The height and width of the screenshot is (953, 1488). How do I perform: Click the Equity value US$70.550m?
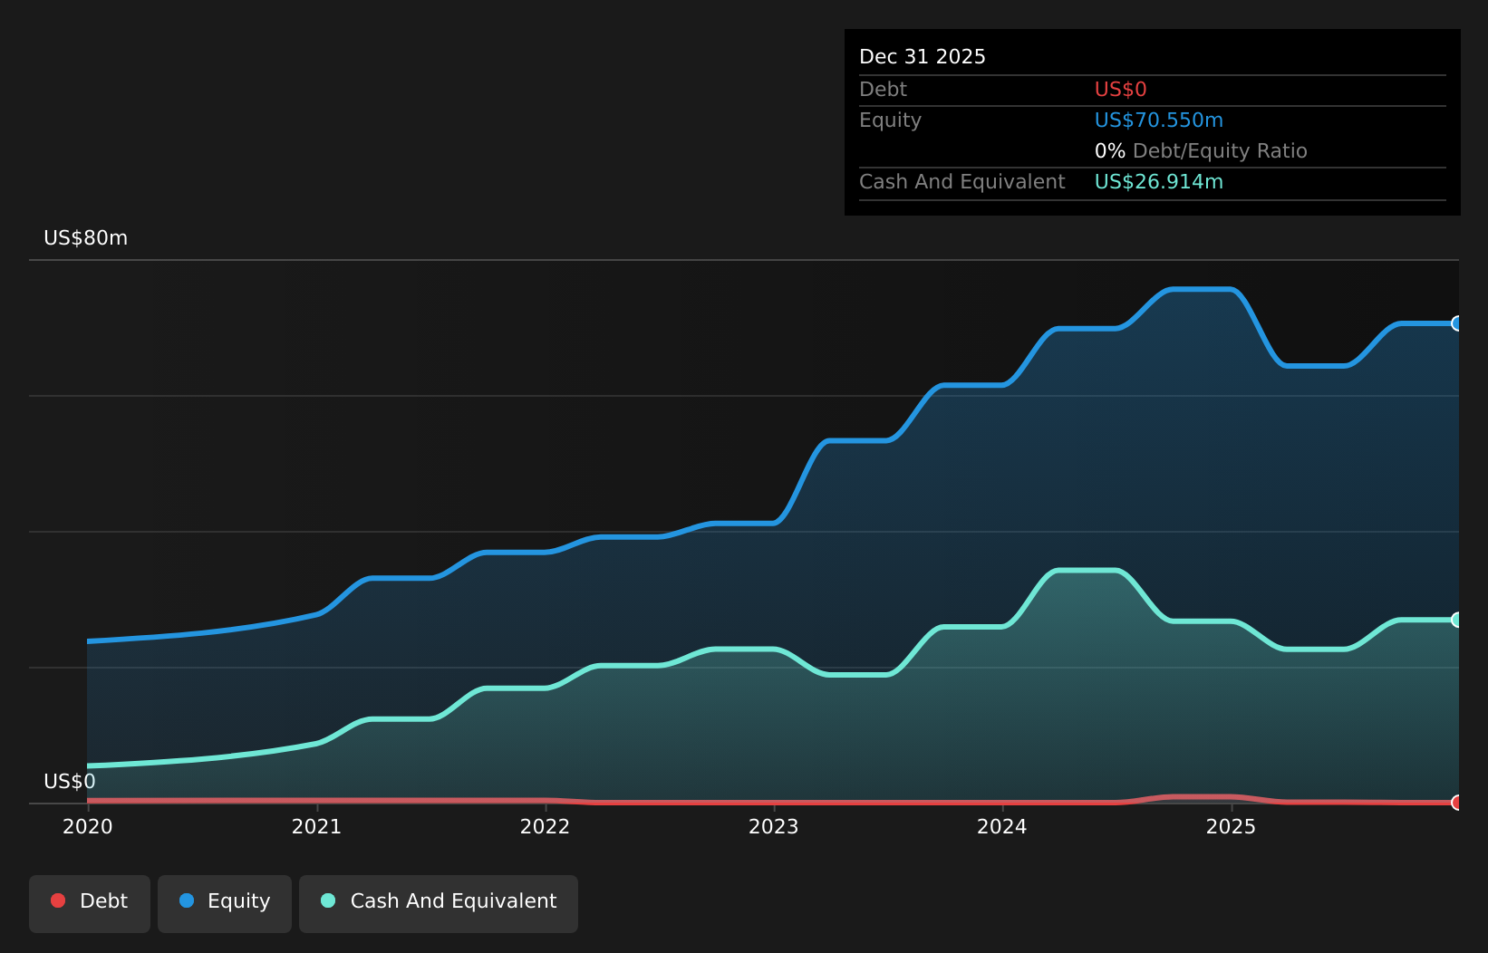[x=1159, y=120]
